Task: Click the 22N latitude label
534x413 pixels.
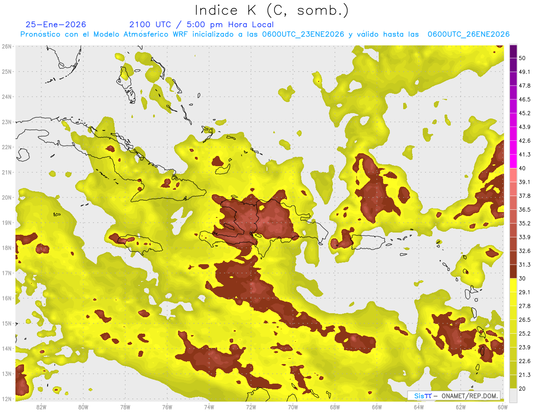Action: pos(7,147)
